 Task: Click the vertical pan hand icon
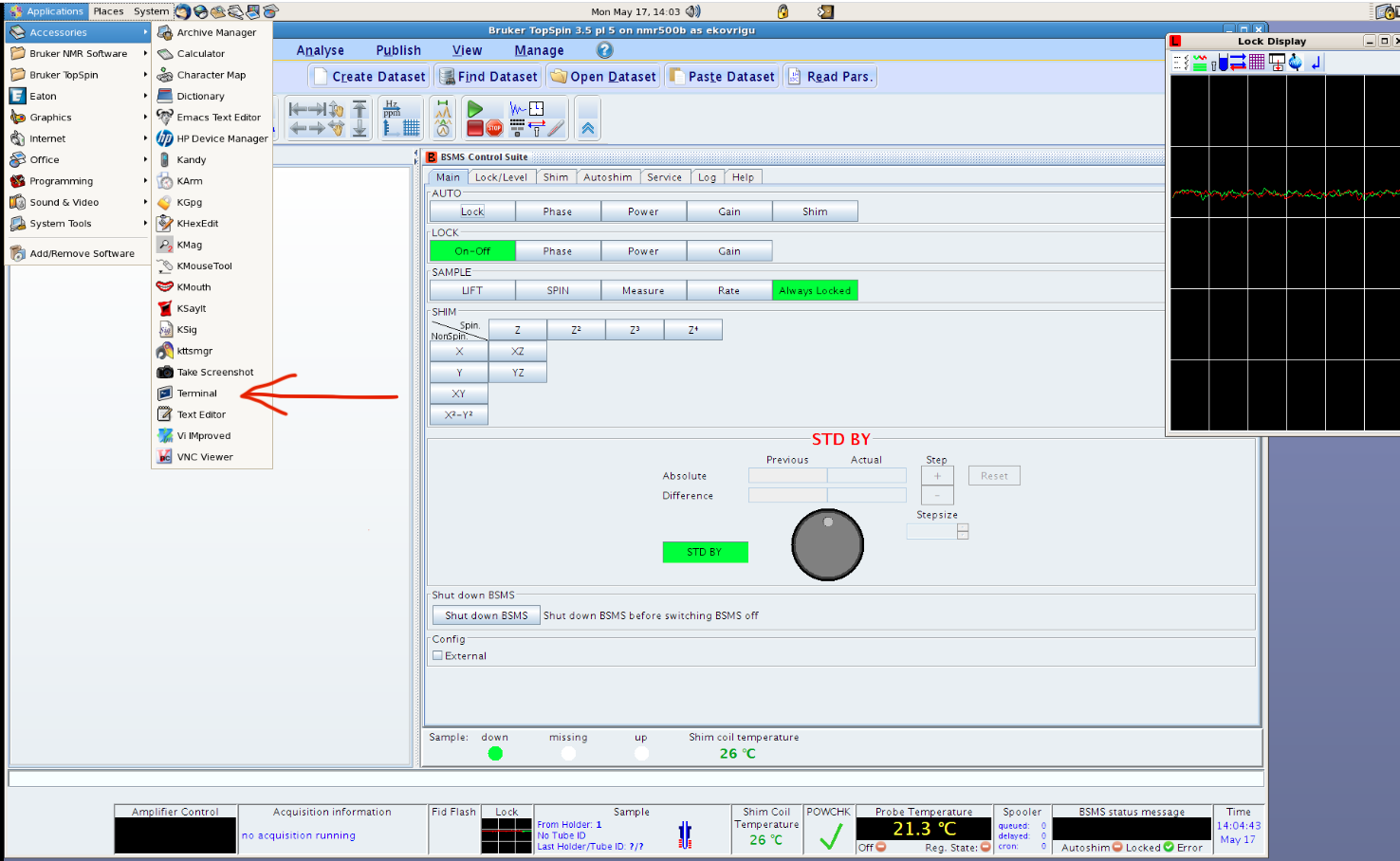click(336, 108)
